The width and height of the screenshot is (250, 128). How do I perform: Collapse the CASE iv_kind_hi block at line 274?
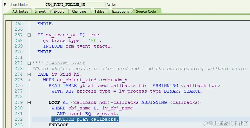point(29,74)
